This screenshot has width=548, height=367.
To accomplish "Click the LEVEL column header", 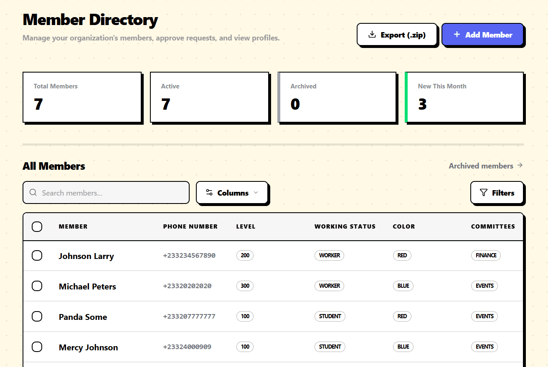I will [246, 226].
